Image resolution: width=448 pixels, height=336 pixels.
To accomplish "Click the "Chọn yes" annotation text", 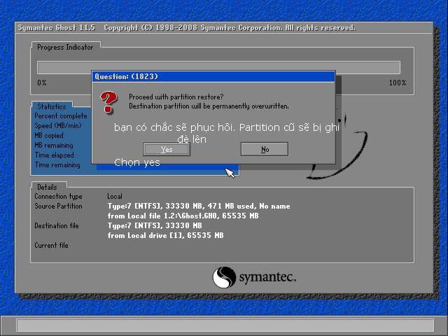I will (137, 162).
